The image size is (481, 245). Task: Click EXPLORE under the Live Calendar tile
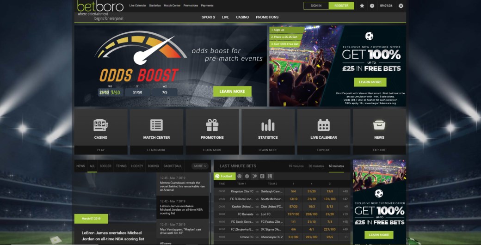(324, 150)
